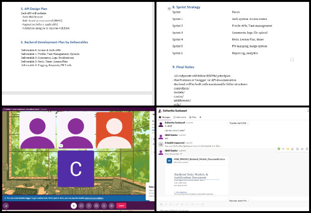Insert a link from the composer toolbar
This screenshot has width=311, height=213.
[x=177, y=204]
